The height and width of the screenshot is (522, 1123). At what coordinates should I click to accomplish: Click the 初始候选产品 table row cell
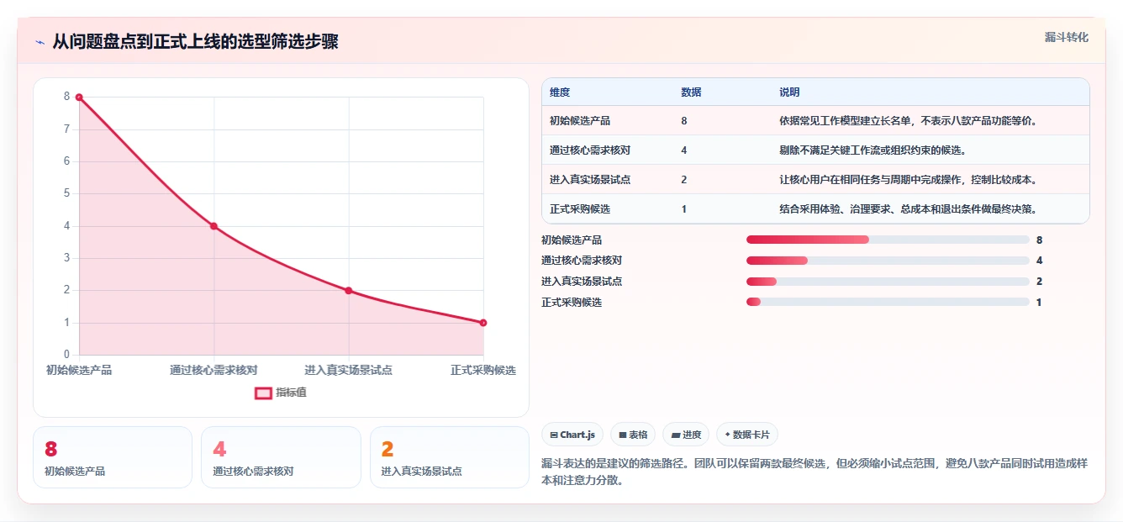pyautogui.click(x=580, y=121)
